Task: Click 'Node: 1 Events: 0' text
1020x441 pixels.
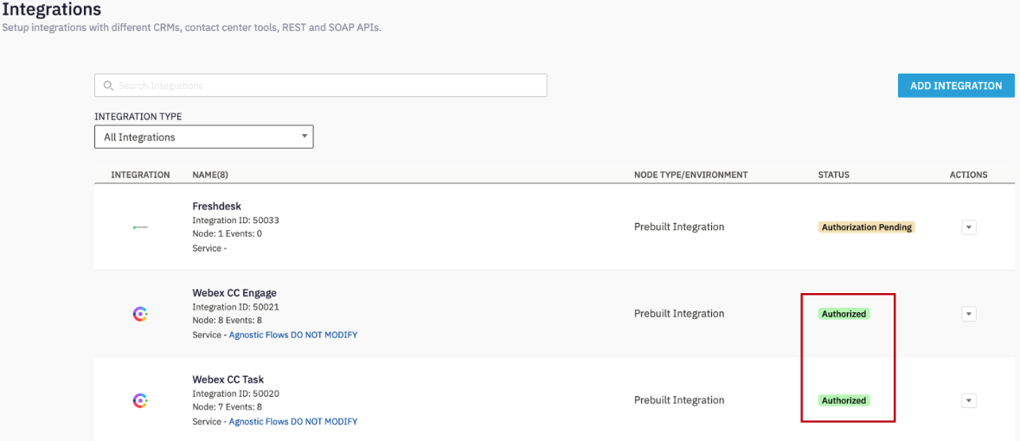Action: point(227,233)
